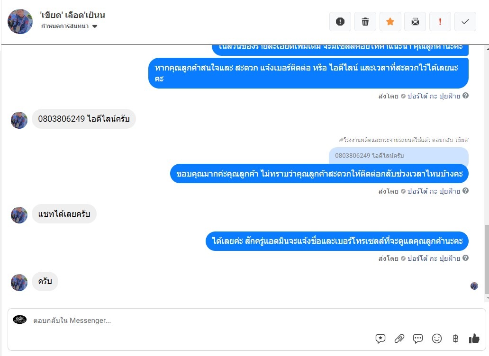Click the page avatar beside reply field
The height and width of the screenshot is (356, 489).
tap(19, 320)
